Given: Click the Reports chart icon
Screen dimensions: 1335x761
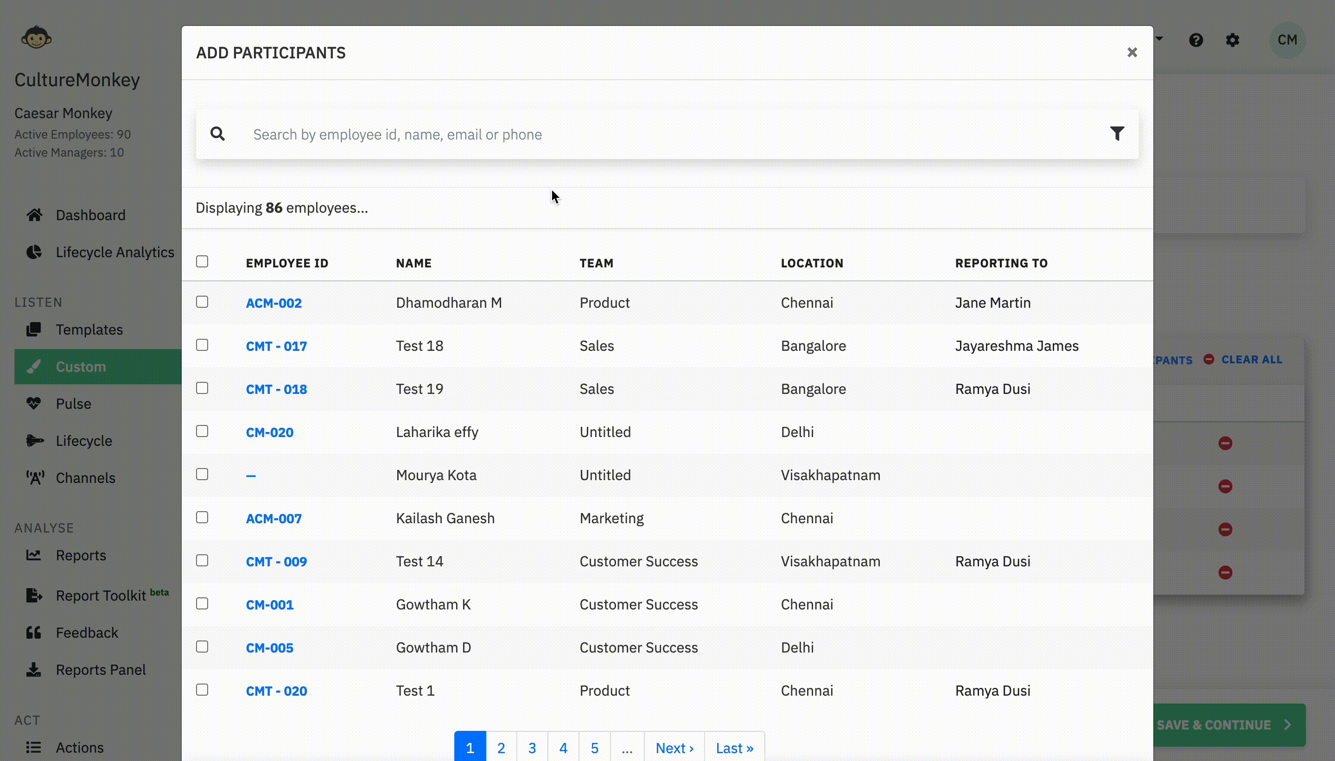Looking at the screenshot, I should pyautogui.click(x=33, y=555).
